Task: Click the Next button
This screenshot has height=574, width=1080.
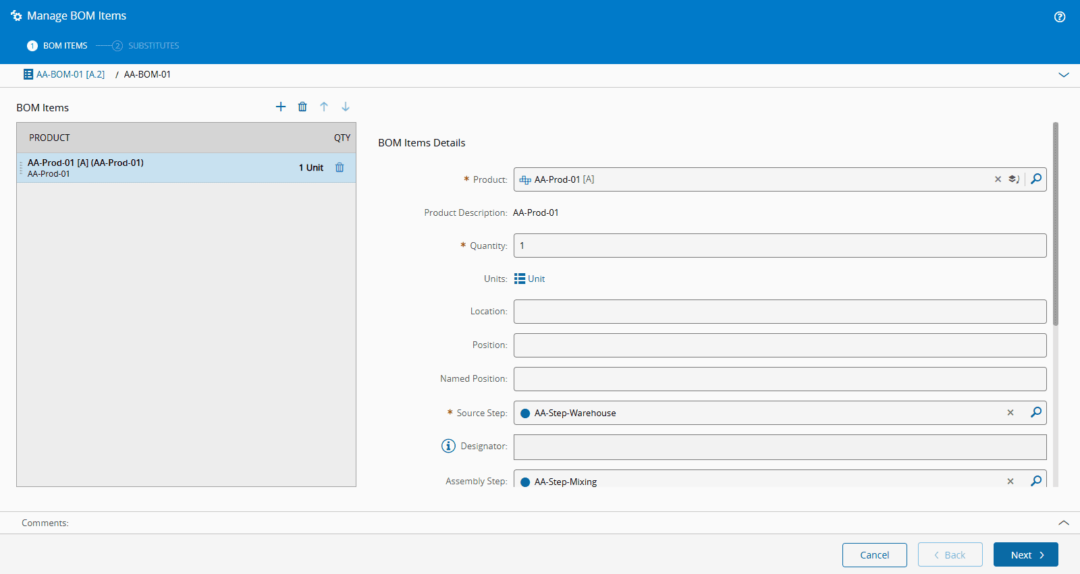Action: pos(1025,554)
